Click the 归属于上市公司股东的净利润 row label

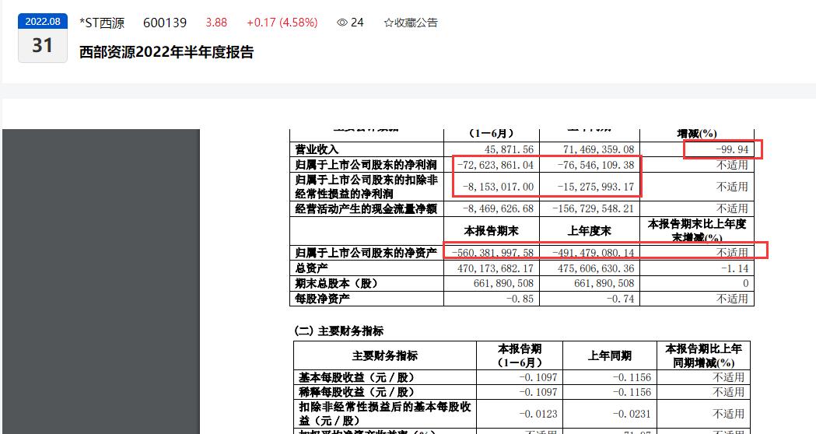366,165
